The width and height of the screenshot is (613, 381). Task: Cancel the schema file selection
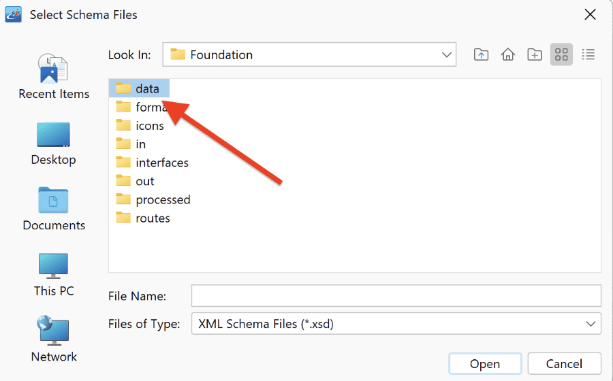(x=564, y=364)
